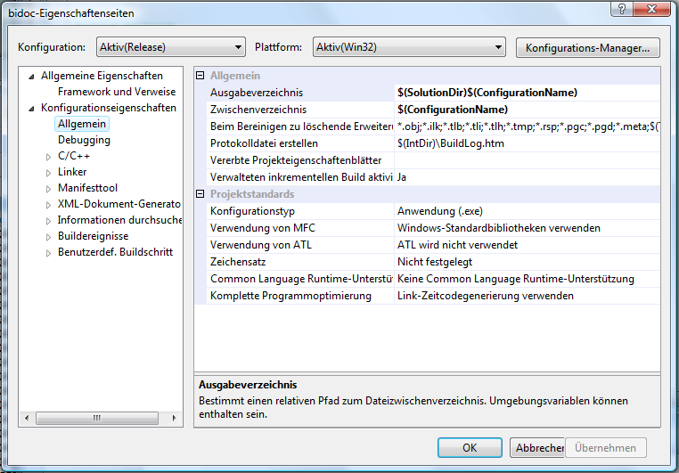This screenshot has width=679, height=473.
Task: Select Framework und Verweise in tree
Action: click(116, 92)
